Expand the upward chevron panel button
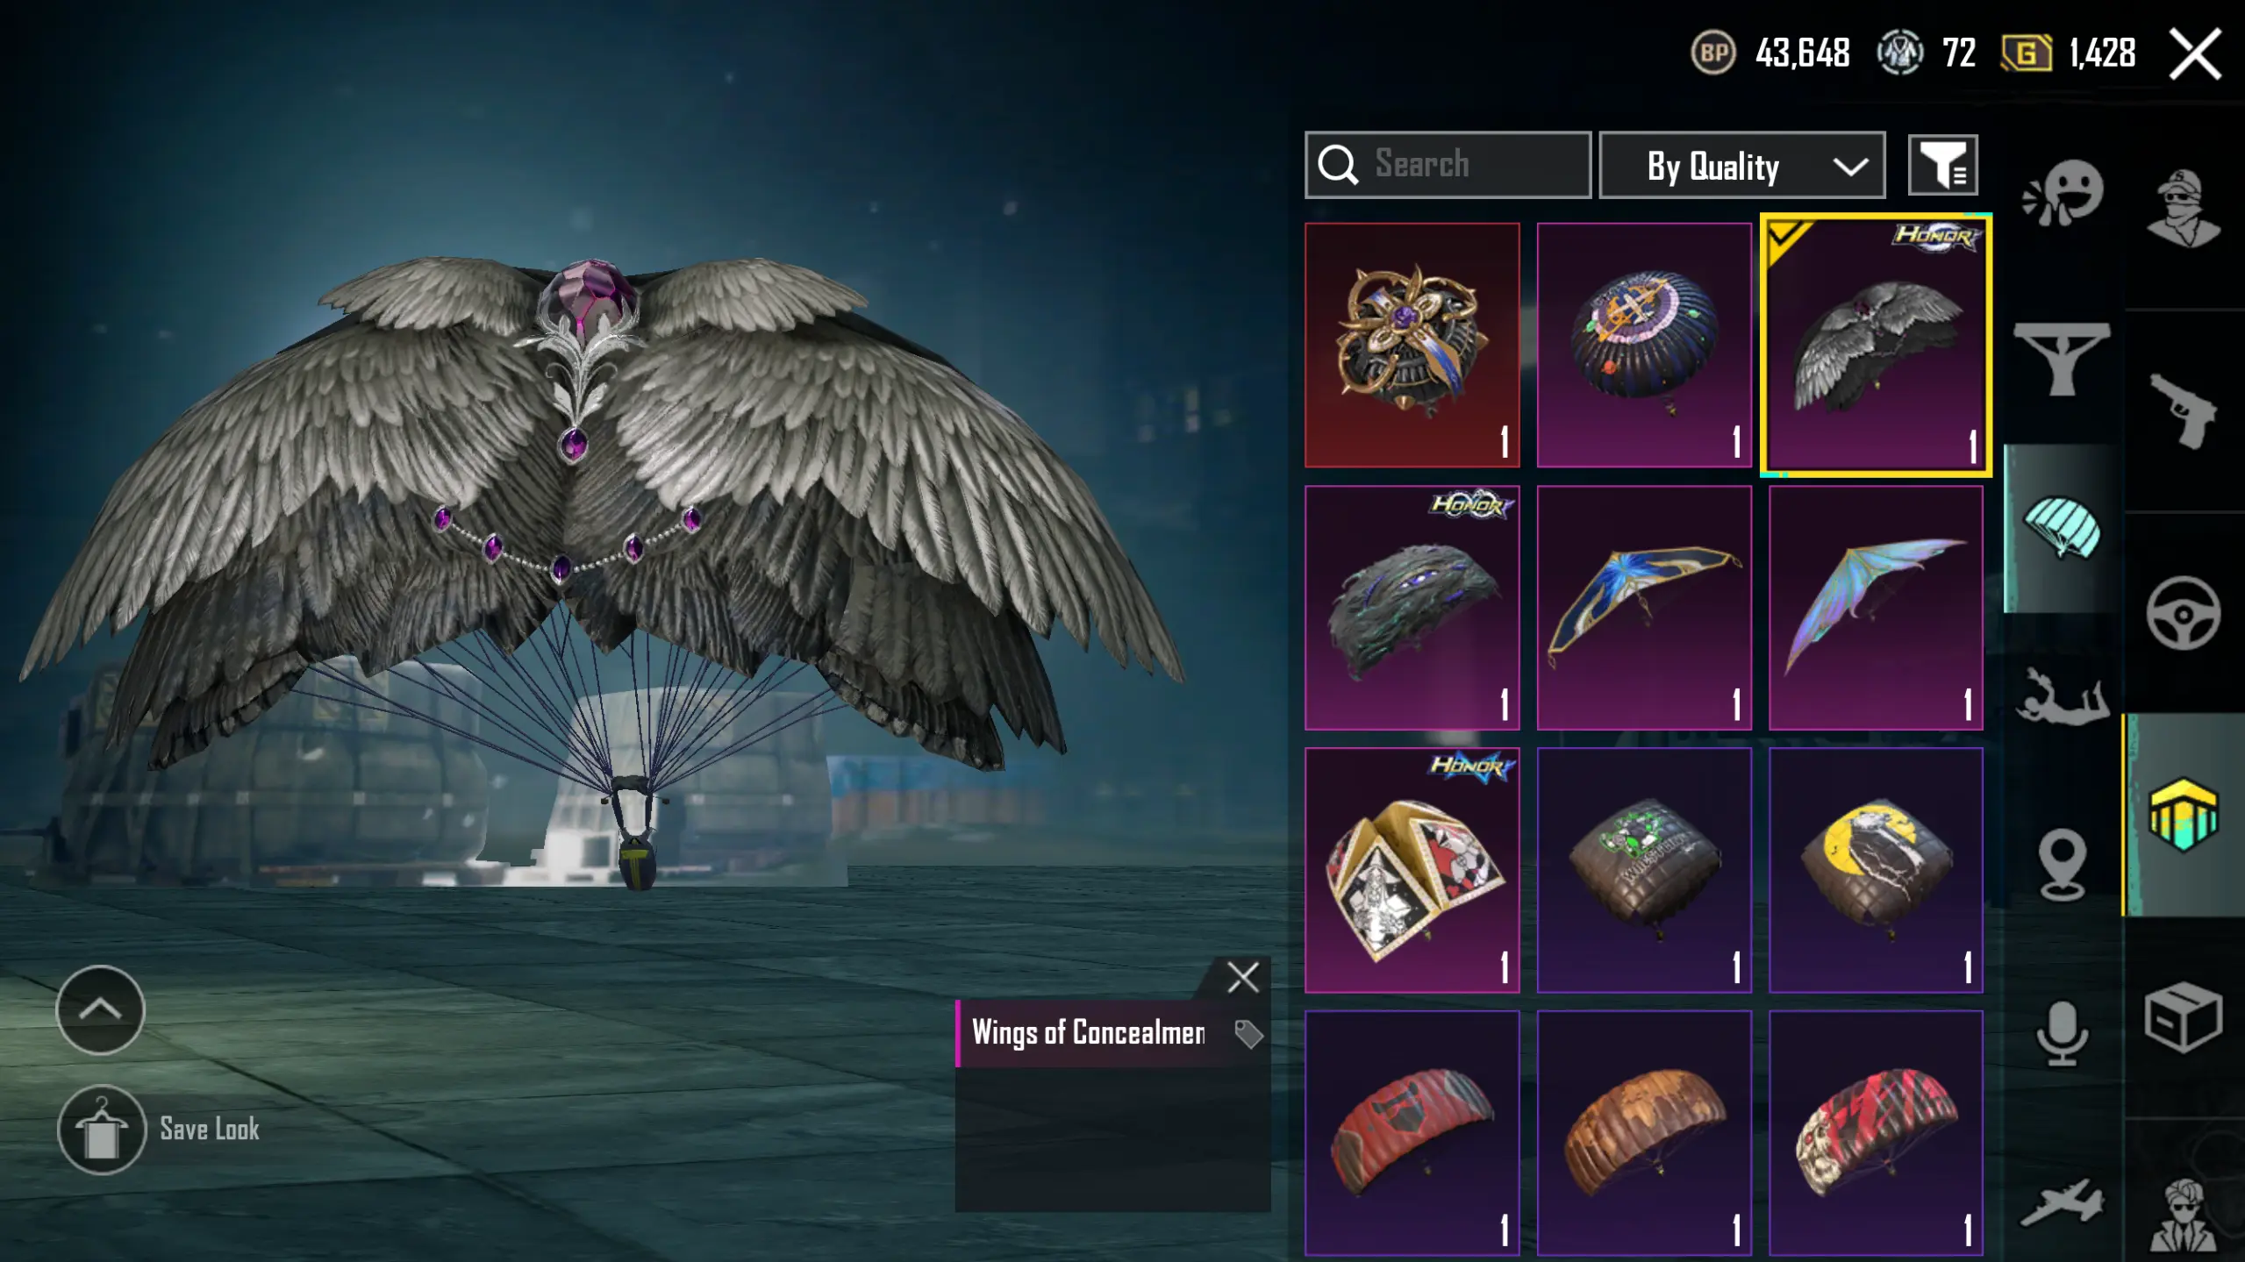Viewport: 2245px width, 1262px height. 100,1009
